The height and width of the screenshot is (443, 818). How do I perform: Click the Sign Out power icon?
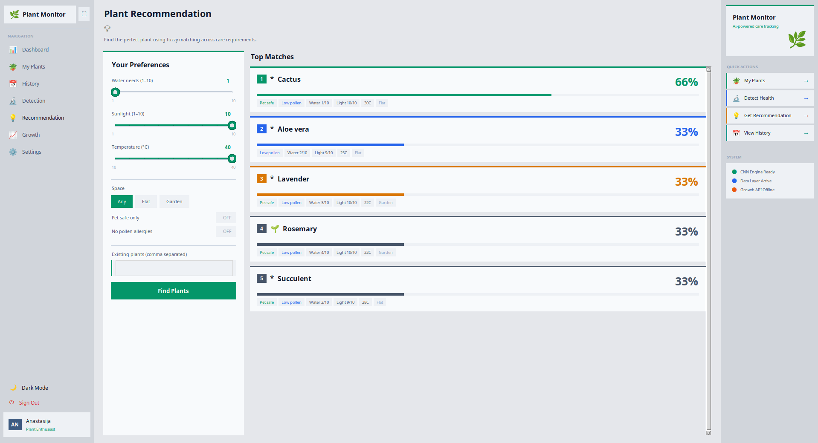(x=12, y=403)
